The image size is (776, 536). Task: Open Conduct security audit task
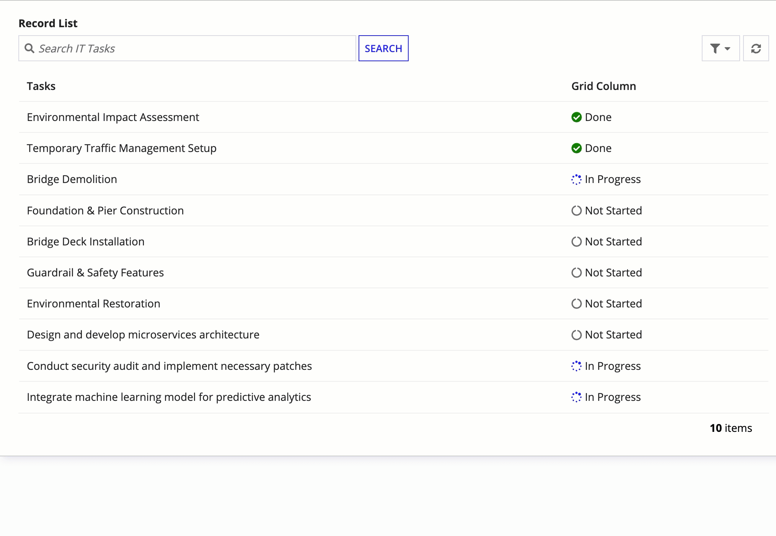pyautogui.click(x=169, y=366)
